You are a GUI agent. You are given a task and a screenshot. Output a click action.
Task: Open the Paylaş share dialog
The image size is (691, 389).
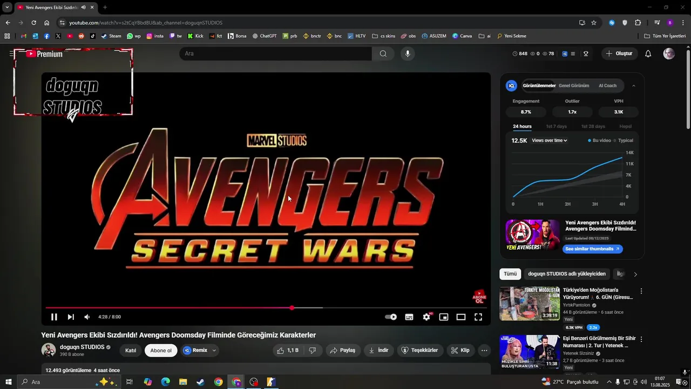pos(343,350)
